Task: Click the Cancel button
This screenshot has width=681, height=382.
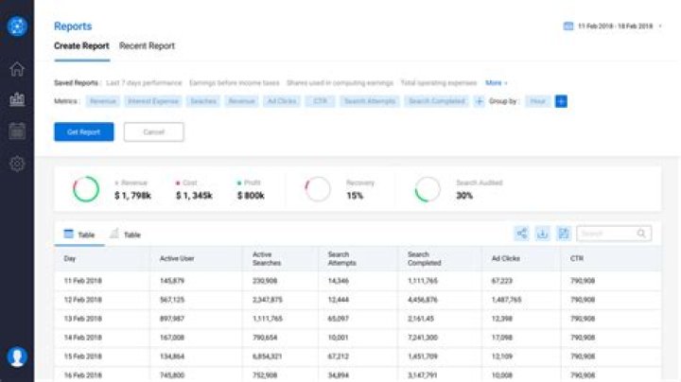Action: coord(153,132)
